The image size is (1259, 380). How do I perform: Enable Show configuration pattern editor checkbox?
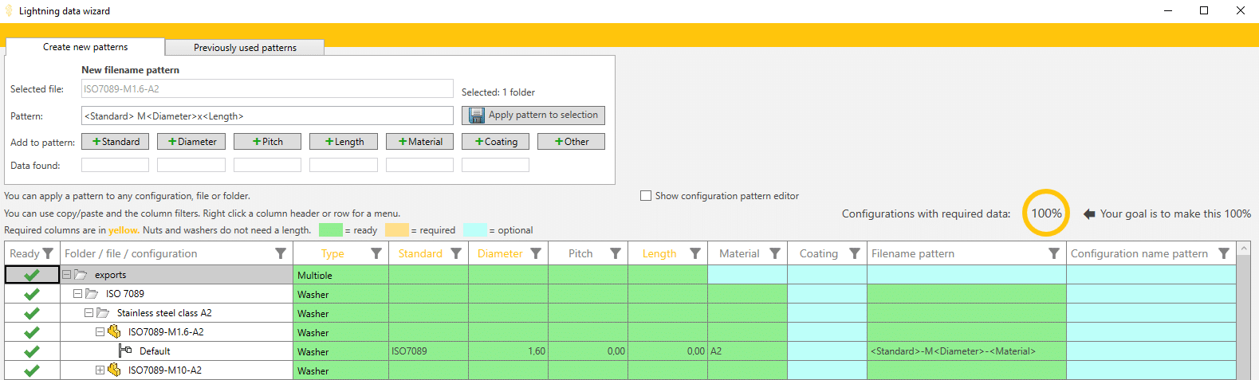(646, 196)
